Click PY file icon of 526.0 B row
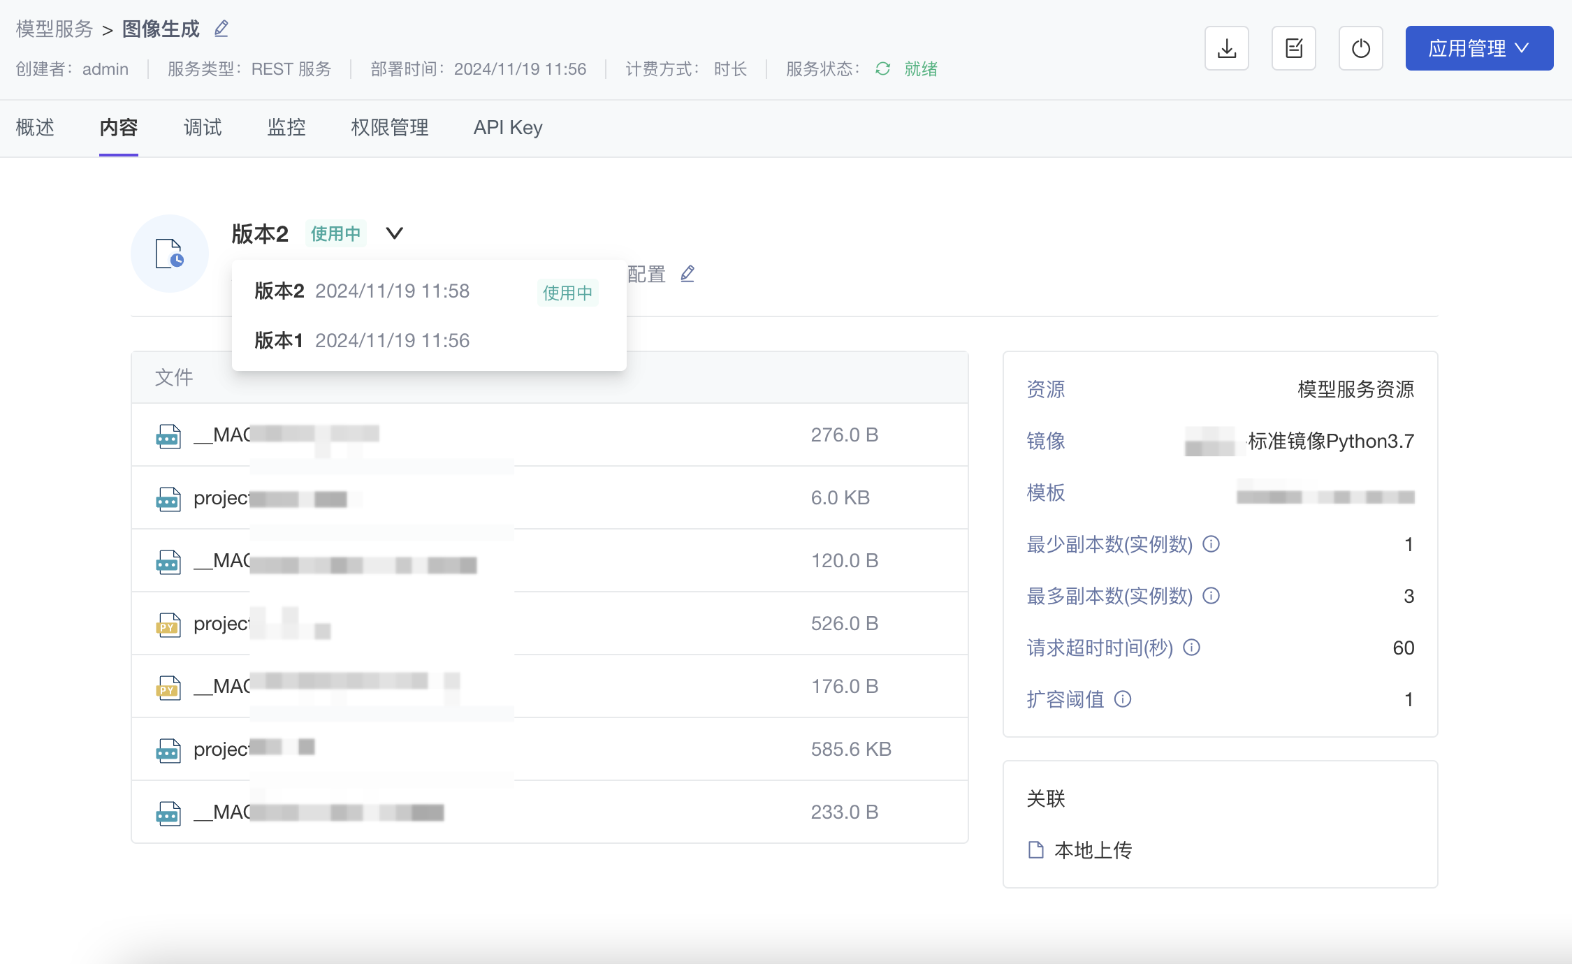This screenshot has height=964, width=1572. click(x=168, y=625)
